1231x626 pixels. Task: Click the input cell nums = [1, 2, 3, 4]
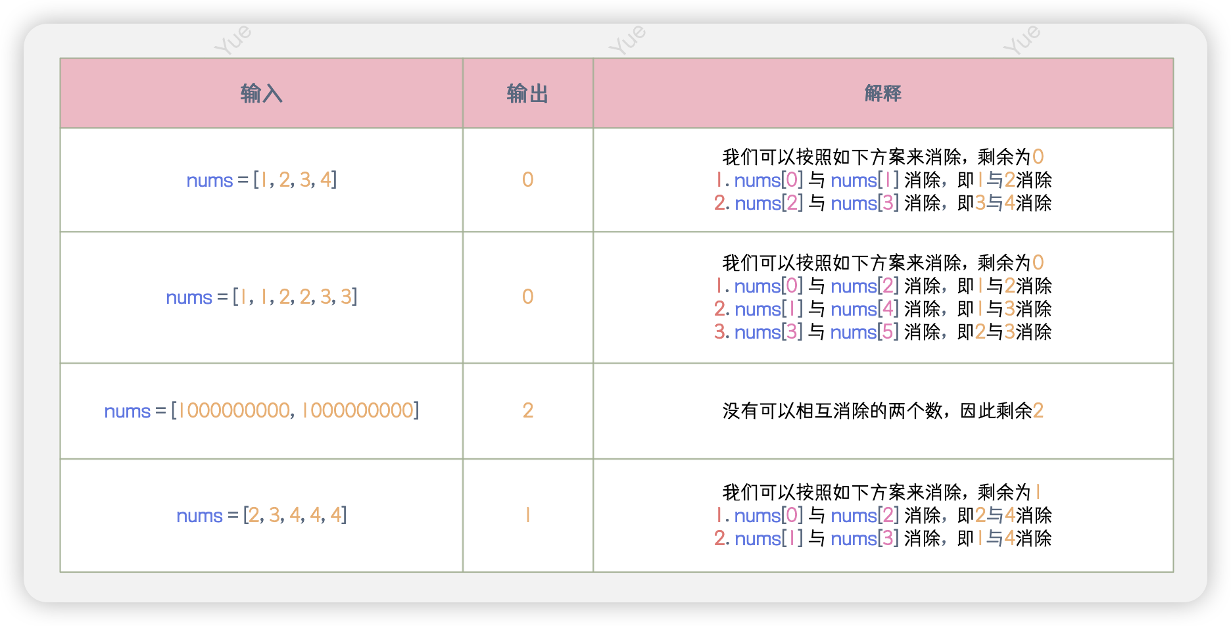pos(261,180)
